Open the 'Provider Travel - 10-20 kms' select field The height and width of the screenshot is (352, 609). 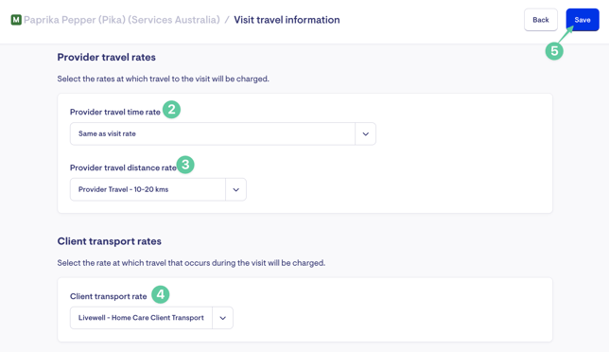pyautogui.click(x=158, y=189)
